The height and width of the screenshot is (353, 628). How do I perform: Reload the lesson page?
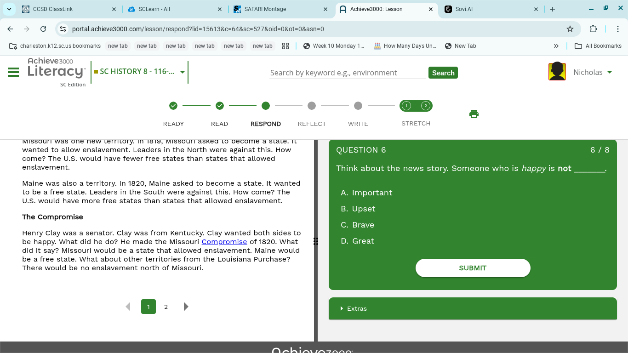coord(43,29)
